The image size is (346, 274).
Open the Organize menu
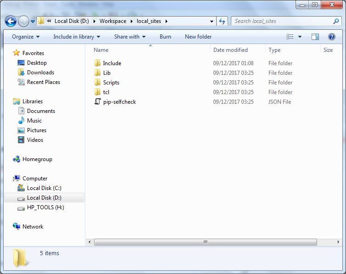coord(26,37)
